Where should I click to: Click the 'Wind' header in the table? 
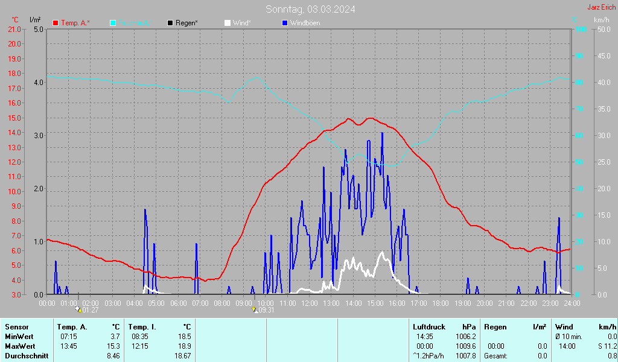click(564, 328)
